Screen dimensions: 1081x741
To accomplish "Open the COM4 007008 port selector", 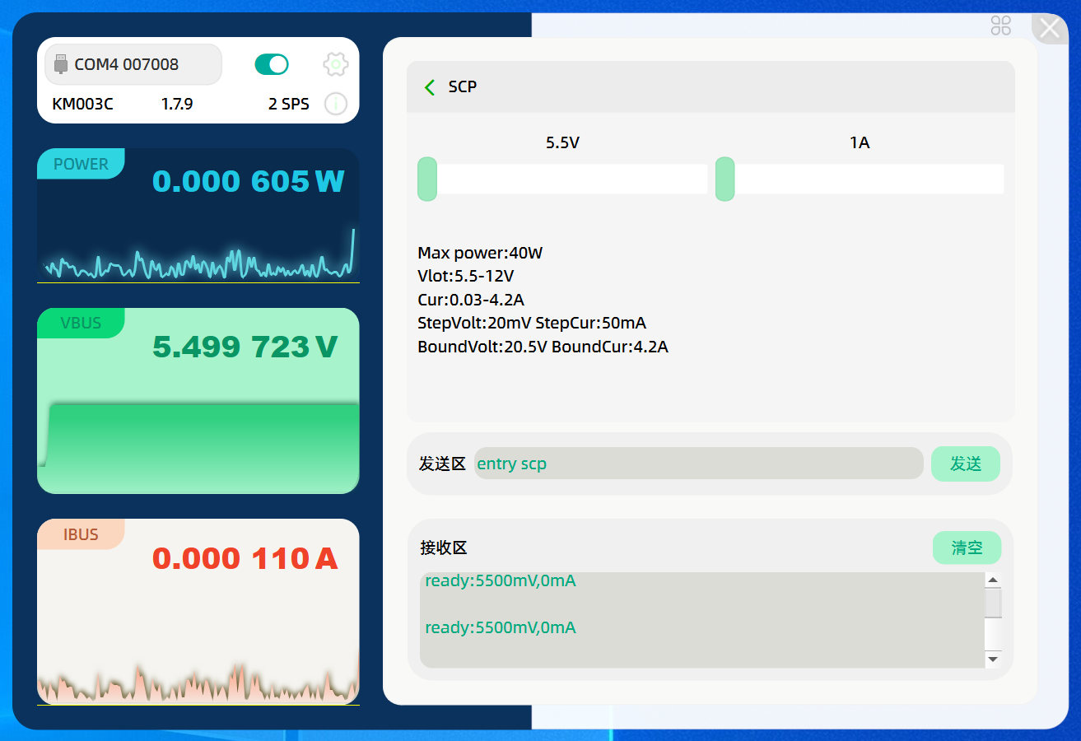I will click(x=133, y=64).
